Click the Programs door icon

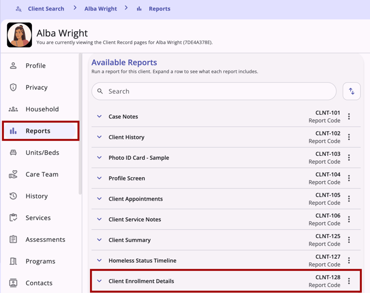13,261
